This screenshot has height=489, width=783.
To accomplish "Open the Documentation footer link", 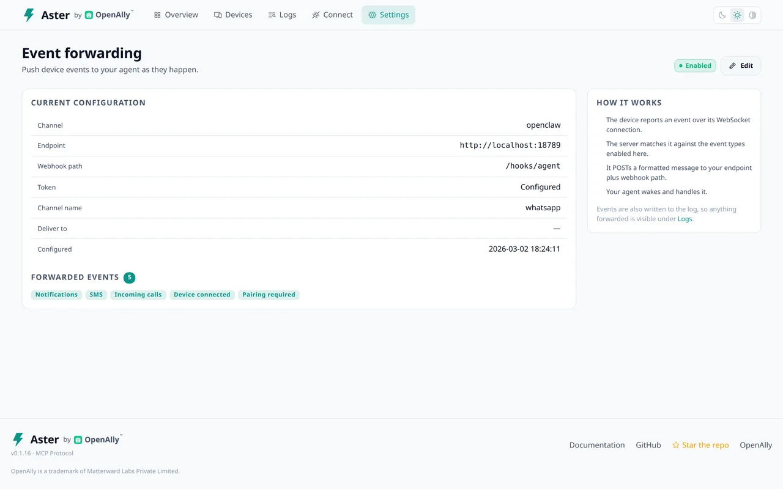I will (597, 445).
